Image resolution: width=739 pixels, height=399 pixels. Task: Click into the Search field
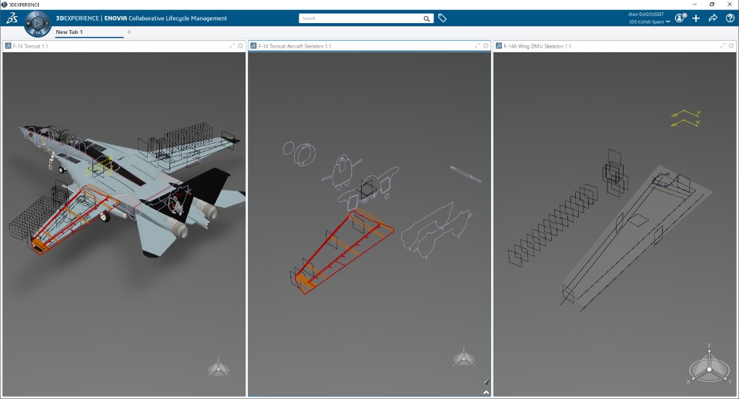361,18
